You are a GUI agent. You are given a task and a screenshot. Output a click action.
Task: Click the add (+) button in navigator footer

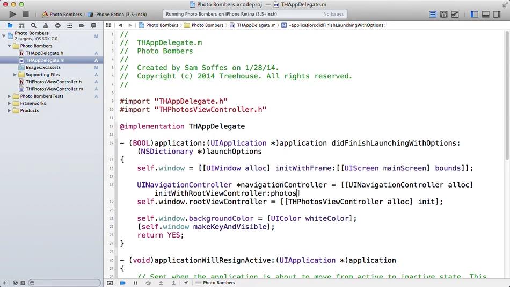tap(4, 283)
